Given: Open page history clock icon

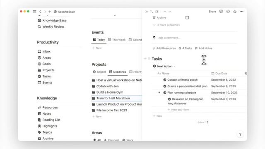Looking at the screenshot, I should point(228,12).
